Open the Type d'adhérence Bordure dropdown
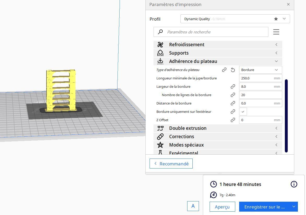The height and width of the screenshot is (215, 306). coord(261,70)
